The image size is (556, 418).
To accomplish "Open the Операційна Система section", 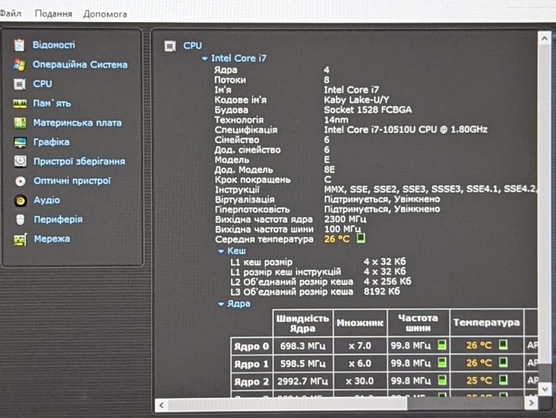I will [x=80, y=65].
